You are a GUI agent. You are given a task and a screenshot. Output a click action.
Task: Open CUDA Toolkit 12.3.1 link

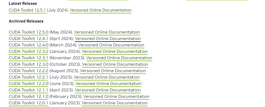(28, 58)
